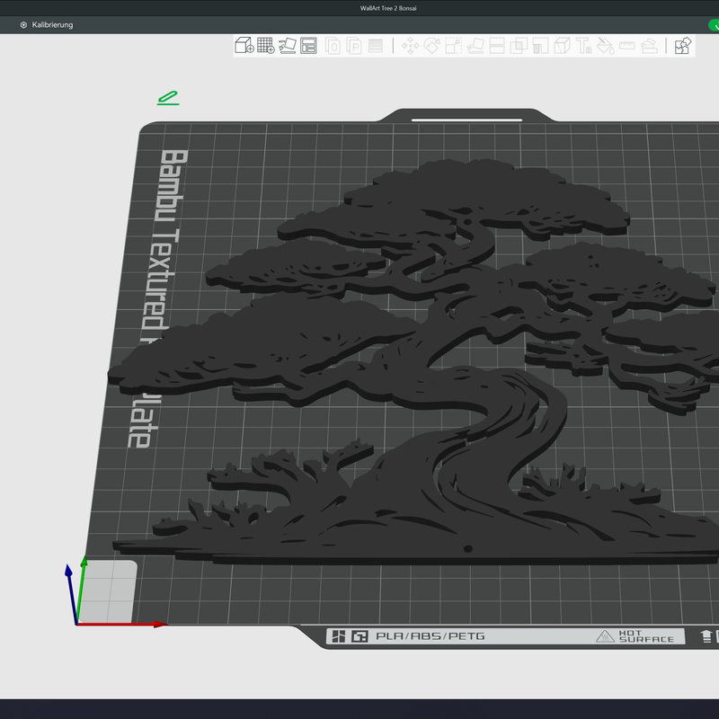The height and width of the screenshot is (719, 719).
Task: Click the WallArt Tree 2 Bonsai title
Action: click(x=388, y=8)
